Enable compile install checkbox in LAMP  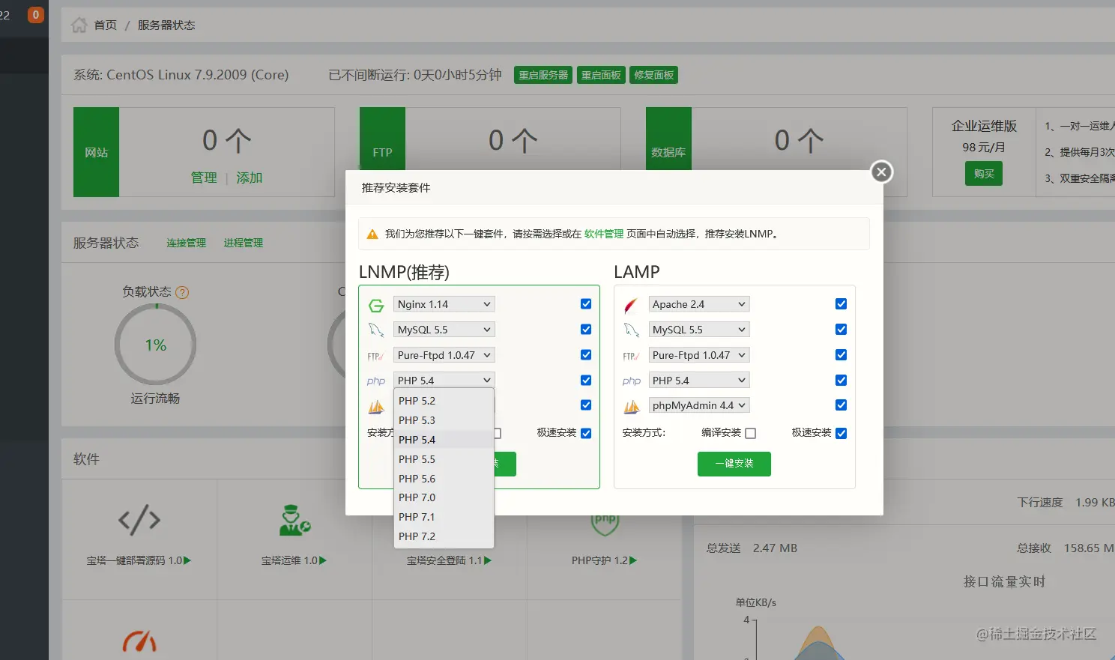pyautogui.click(x=750, y=434)
